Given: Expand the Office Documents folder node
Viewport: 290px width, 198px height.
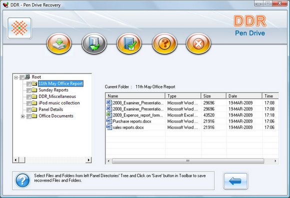Looking at the screenshot, I should coord(22,116).
